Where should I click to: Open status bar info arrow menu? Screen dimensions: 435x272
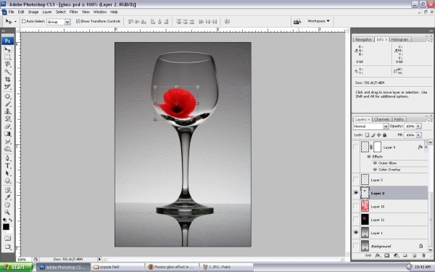[x=99, y=259]
